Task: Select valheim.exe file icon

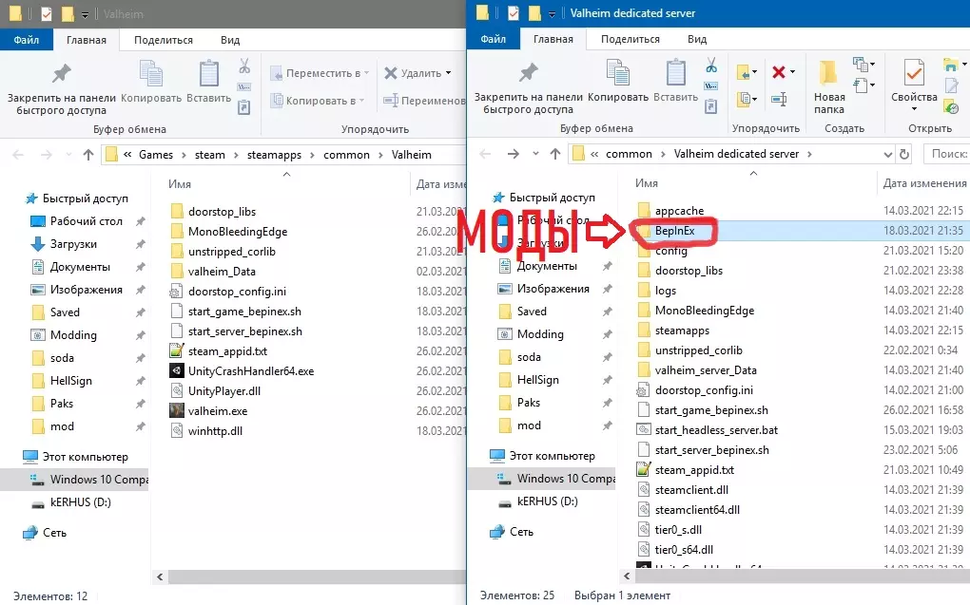Action: pos(177,411)
